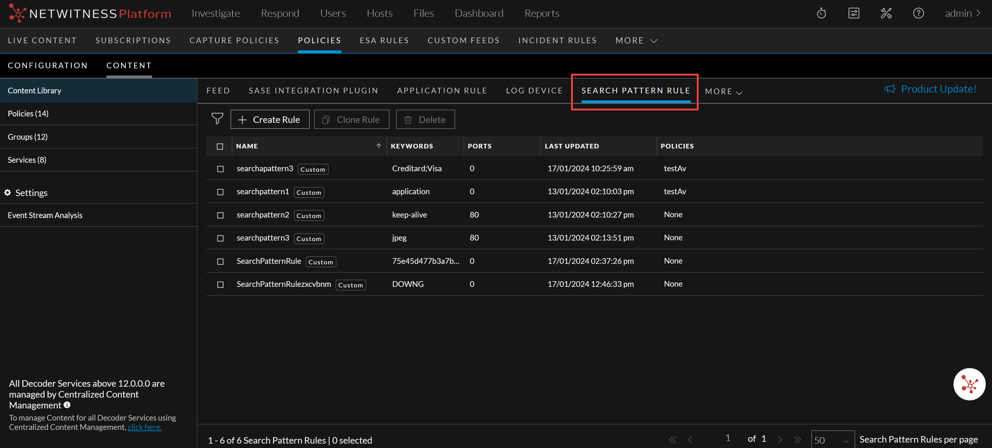Click info icon beside Centralized Content Management
992x448 pixels.
(x=67, y=405)
